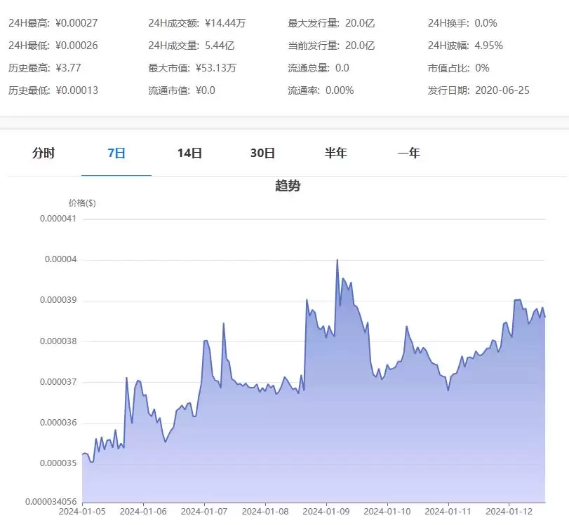This screenshot has width=569, height=525.
Task: Click the peak of the price chart
Action: (x=337, y=259)
